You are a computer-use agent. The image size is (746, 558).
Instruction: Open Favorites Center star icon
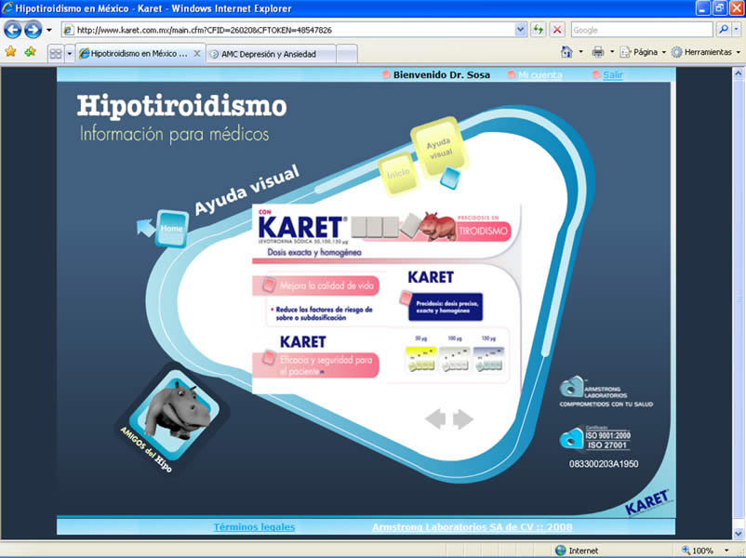point(10,52)
